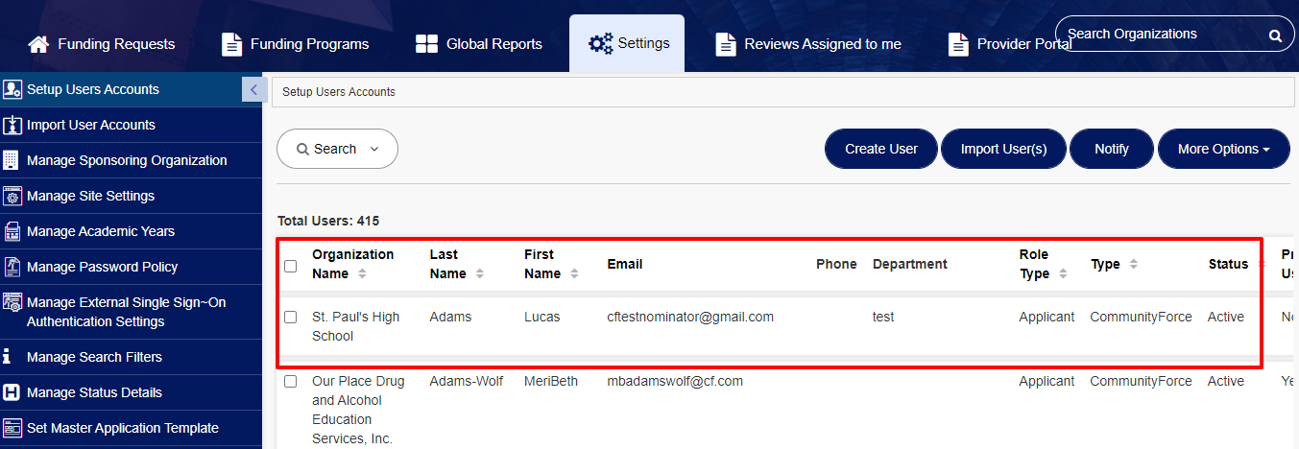This screenshot has width=1299, height=449.
Task: Click the Settings gears icon
Action: click(x=601, y=43)
